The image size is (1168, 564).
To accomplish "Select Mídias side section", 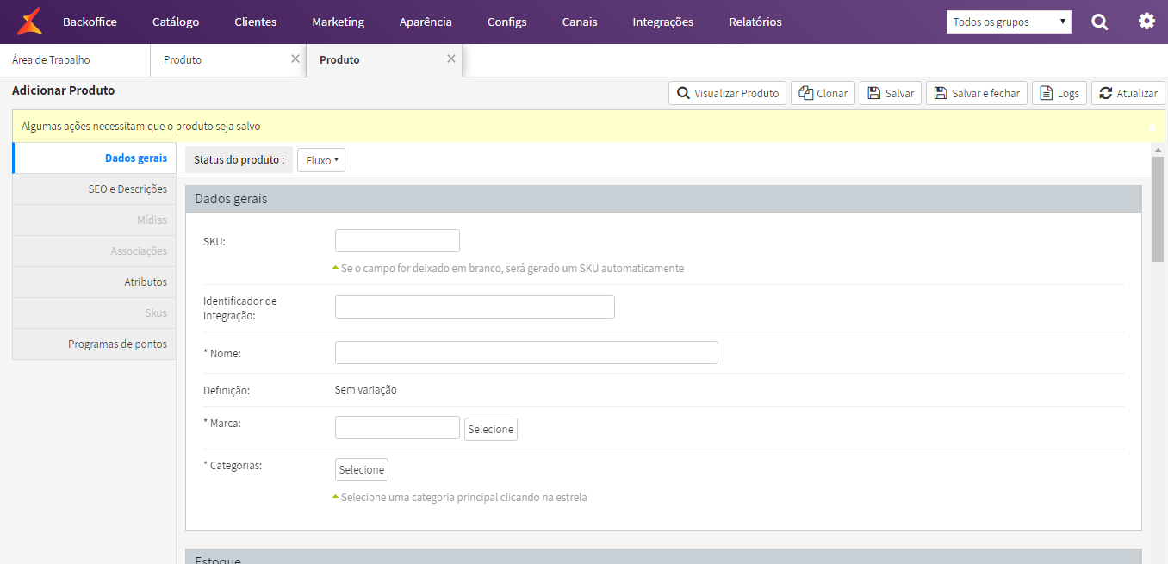I will [x=95, y=220].
